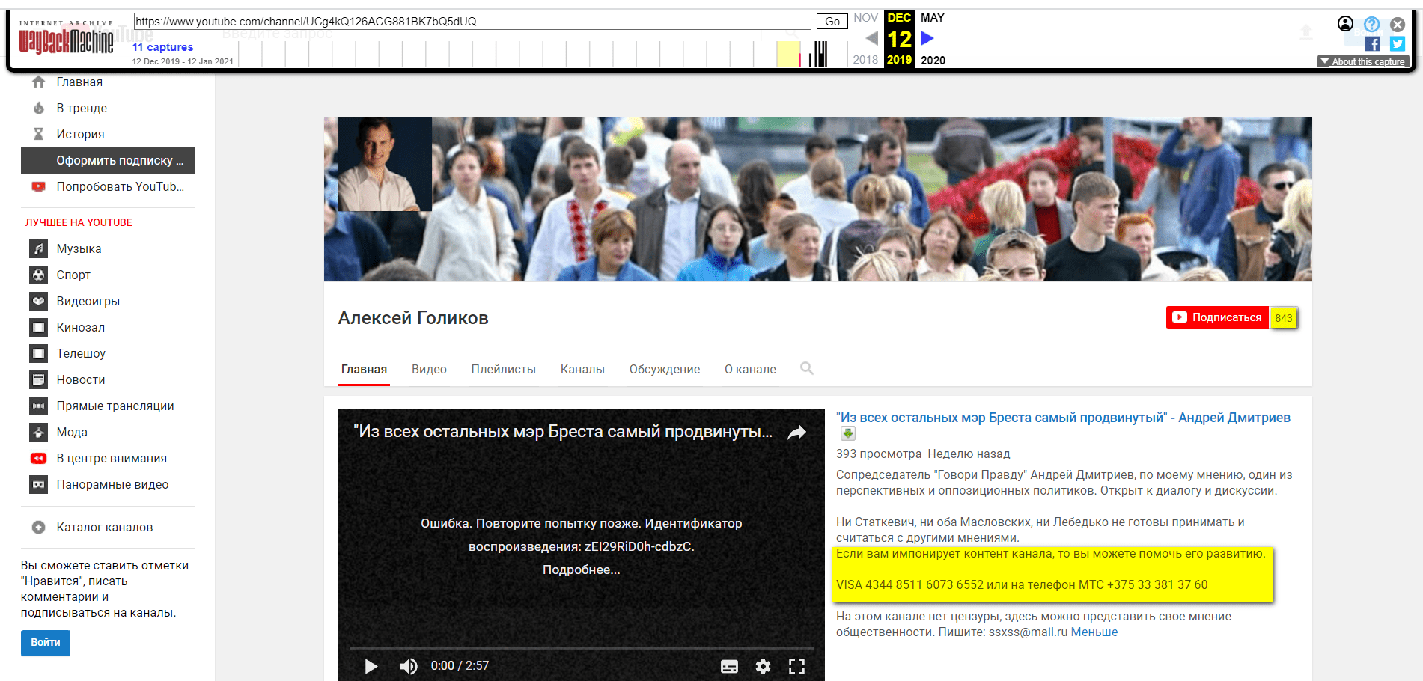
Task: Share capture on Facebook icon
Action: click(1372, 44)
